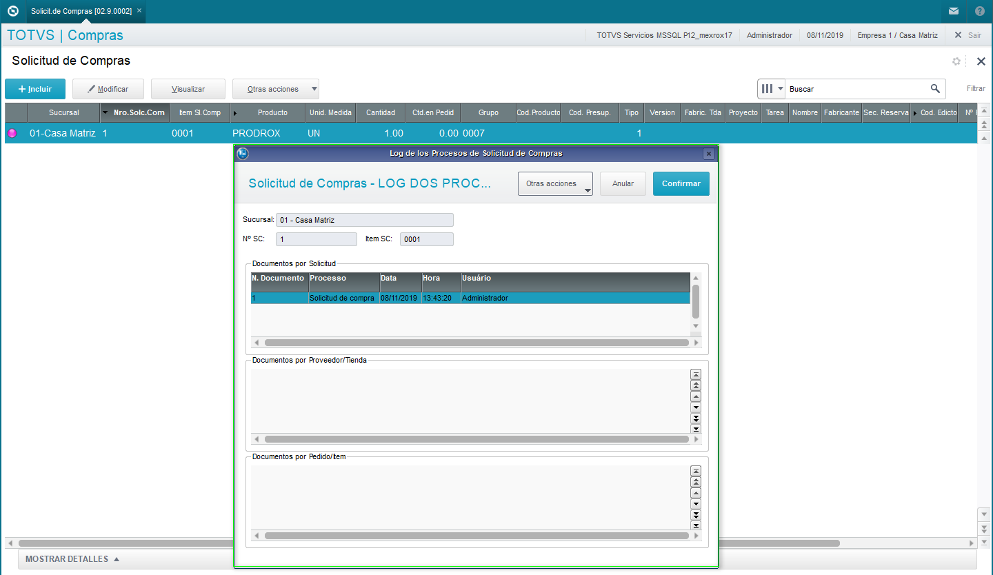This screenshot has width=993, height=575.
Task: Open the help question mark icon
Action: point(980,11)
